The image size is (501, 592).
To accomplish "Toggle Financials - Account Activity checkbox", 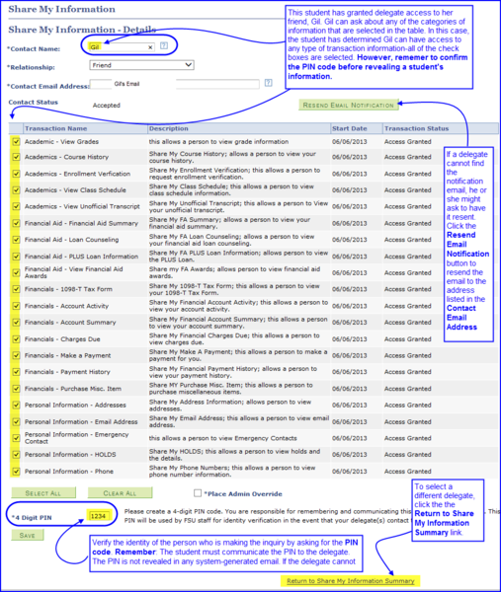I will click(x=16, y=306).
